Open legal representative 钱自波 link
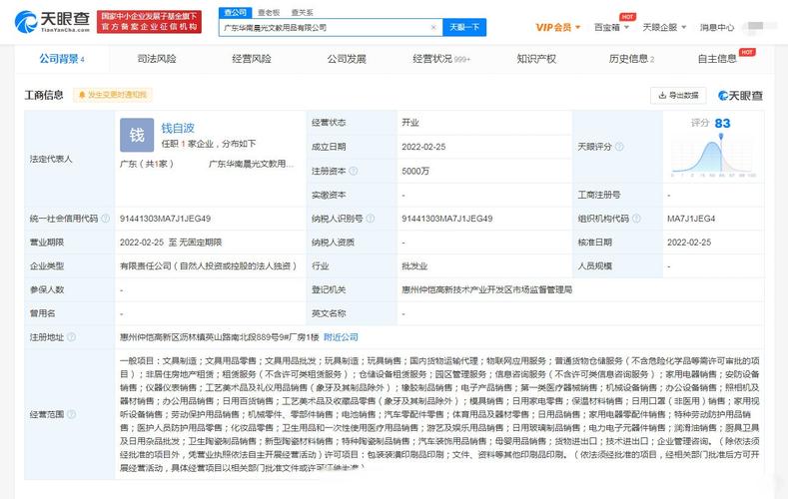 coord(178,128)
